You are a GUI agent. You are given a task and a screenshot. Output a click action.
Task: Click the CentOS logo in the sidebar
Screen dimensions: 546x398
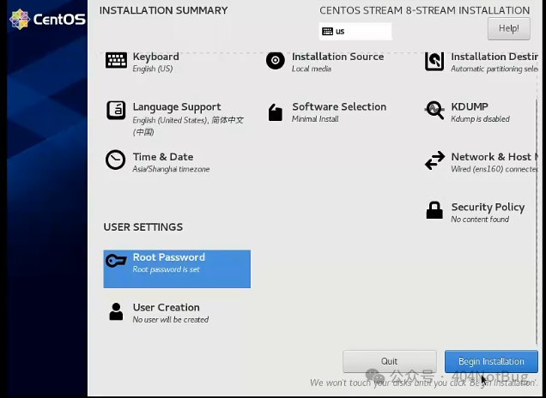48,19
